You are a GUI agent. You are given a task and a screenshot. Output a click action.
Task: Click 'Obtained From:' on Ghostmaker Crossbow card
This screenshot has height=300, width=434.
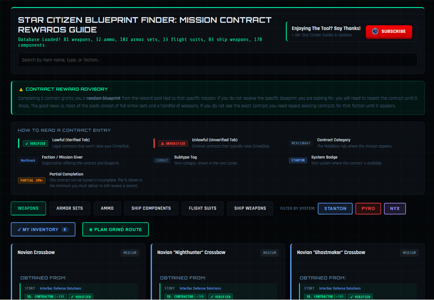323,278
